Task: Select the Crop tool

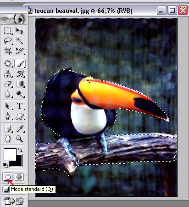Action: tap(8, 51)
